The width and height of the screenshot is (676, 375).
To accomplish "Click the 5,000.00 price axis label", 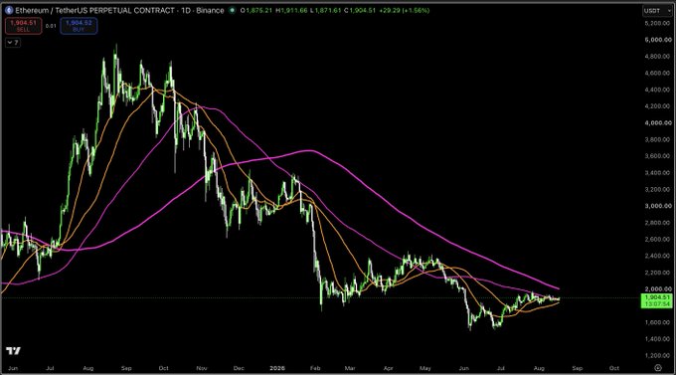I will (658, 40).
